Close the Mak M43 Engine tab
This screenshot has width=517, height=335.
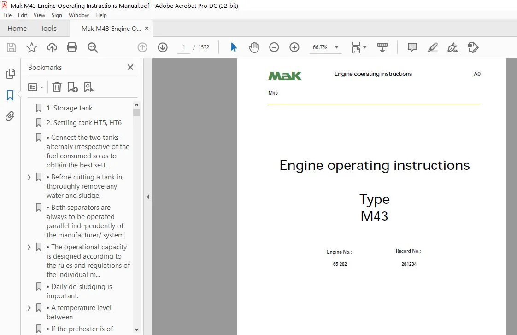(147, 29)
